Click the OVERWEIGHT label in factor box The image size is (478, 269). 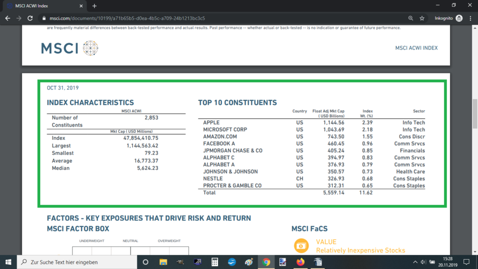[169, 241]
